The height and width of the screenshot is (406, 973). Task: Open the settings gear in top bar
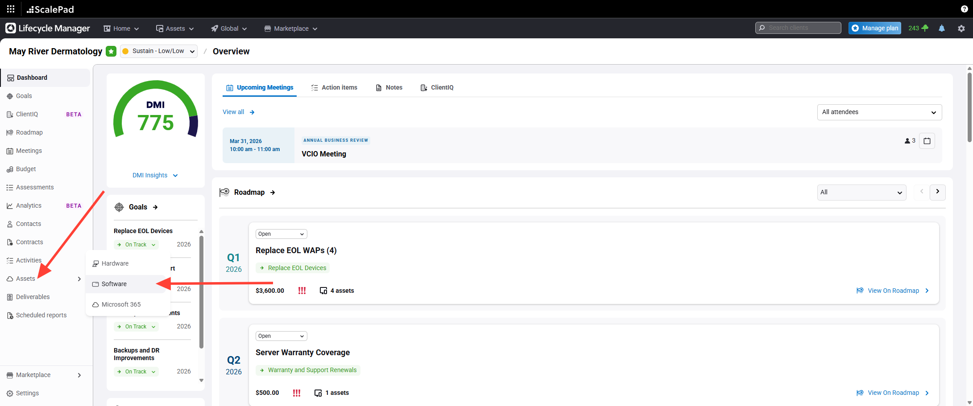pos(961,28)
